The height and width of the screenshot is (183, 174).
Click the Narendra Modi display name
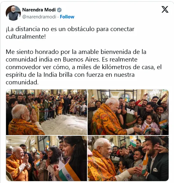39,10
